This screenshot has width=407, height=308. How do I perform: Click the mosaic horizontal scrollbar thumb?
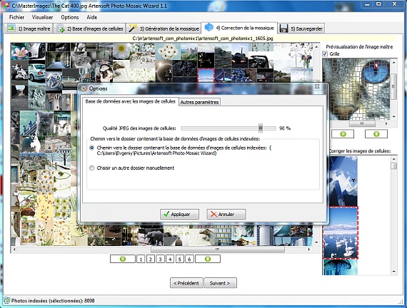point(218,250)
